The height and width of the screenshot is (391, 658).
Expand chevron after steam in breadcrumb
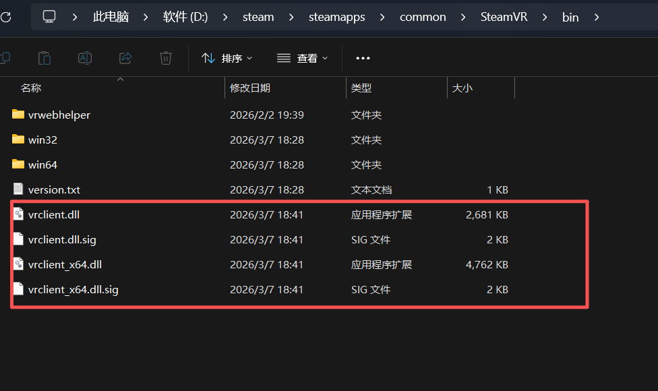click(291, 18)
